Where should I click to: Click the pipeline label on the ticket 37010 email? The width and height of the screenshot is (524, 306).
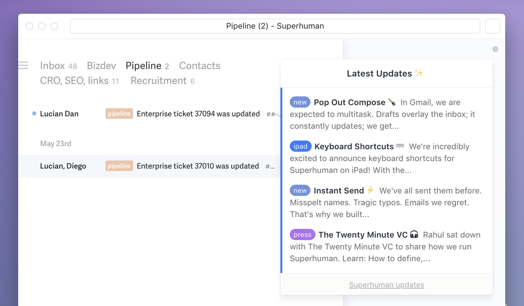(119, 166)
